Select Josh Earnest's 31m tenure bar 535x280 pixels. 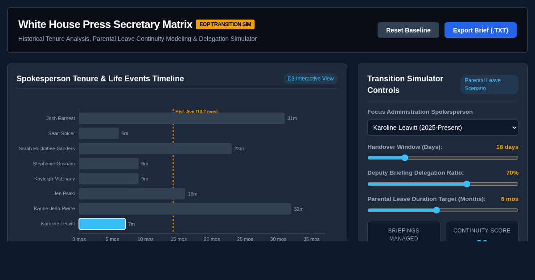point(182,118)
